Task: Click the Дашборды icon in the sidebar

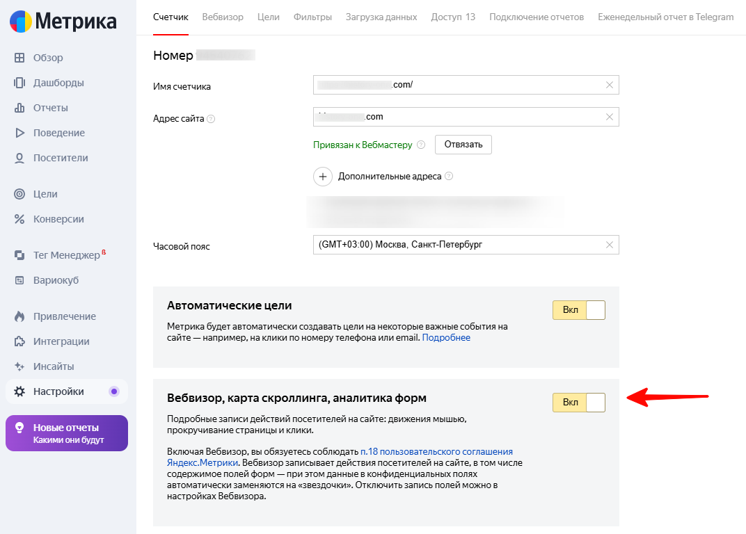Action: (19, 83)
